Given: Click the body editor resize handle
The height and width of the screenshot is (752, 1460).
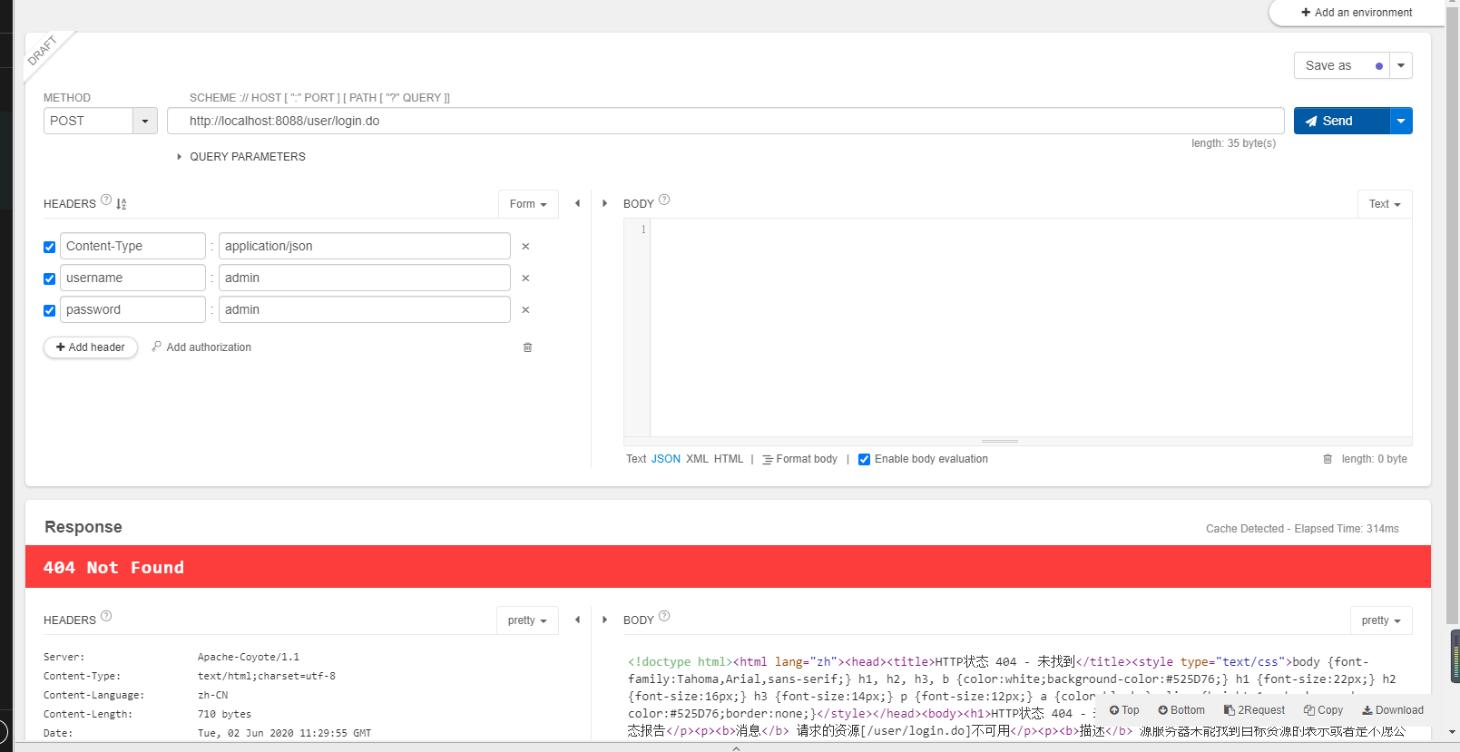Looking at the screenshot, I should point(999,441).
